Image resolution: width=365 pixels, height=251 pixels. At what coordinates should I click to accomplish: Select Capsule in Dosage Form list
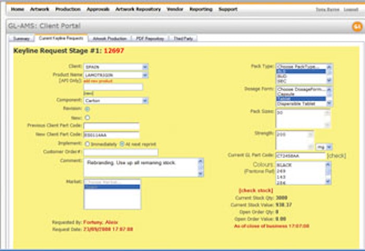pos(301,94)
